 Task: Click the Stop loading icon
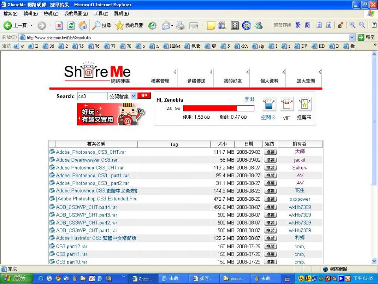point(59,25)
